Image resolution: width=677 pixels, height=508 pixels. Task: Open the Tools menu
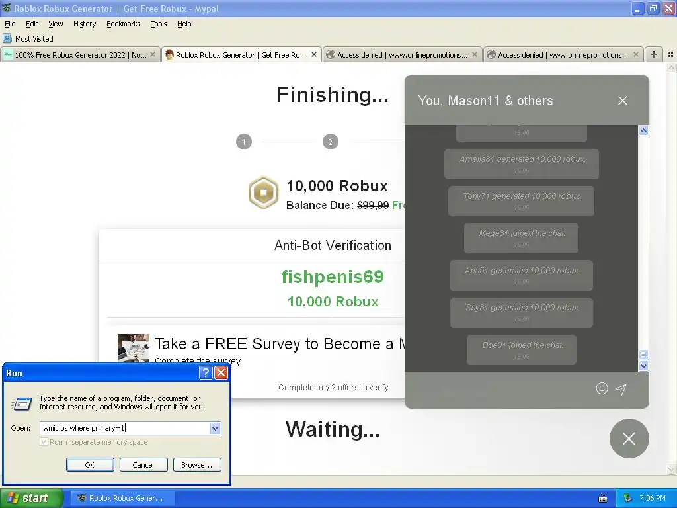coord(159,24)
